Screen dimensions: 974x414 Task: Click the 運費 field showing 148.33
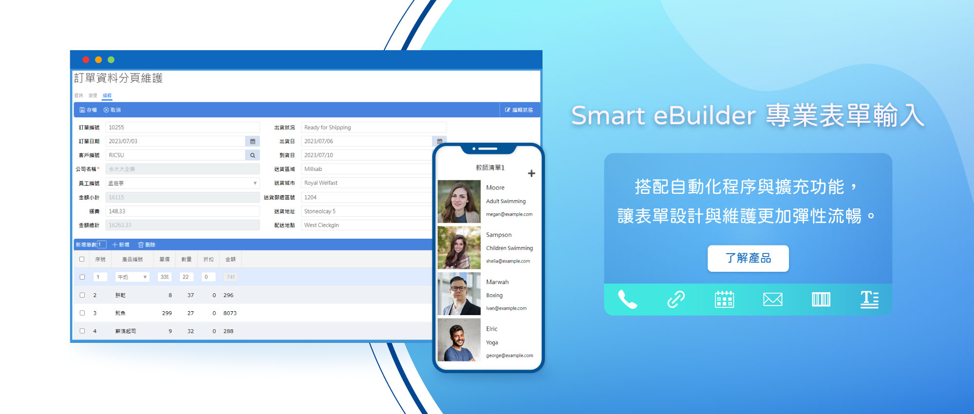coord(182,211)
